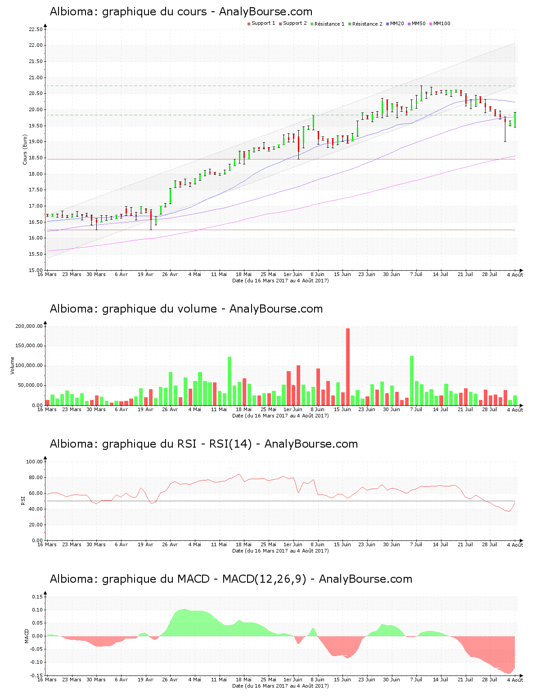Click the 'Volume' vertical axis label
This screenshot has width=540, height=698.
tap(13, 366)
